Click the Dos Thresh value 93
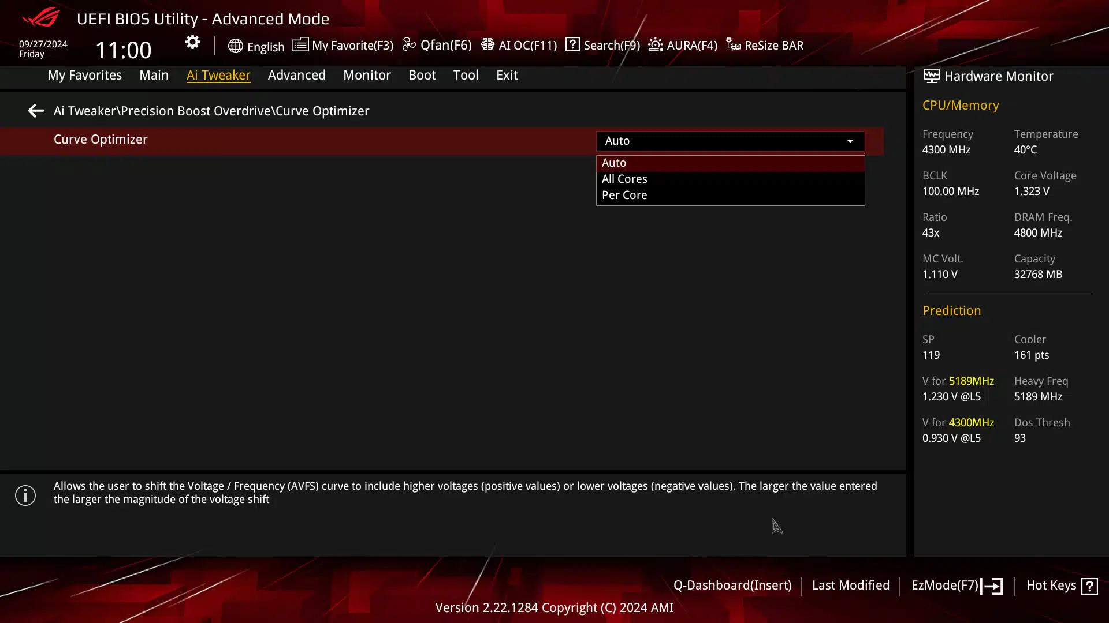The width and height of the screenshot is (1109, 623). point(1019,438)
